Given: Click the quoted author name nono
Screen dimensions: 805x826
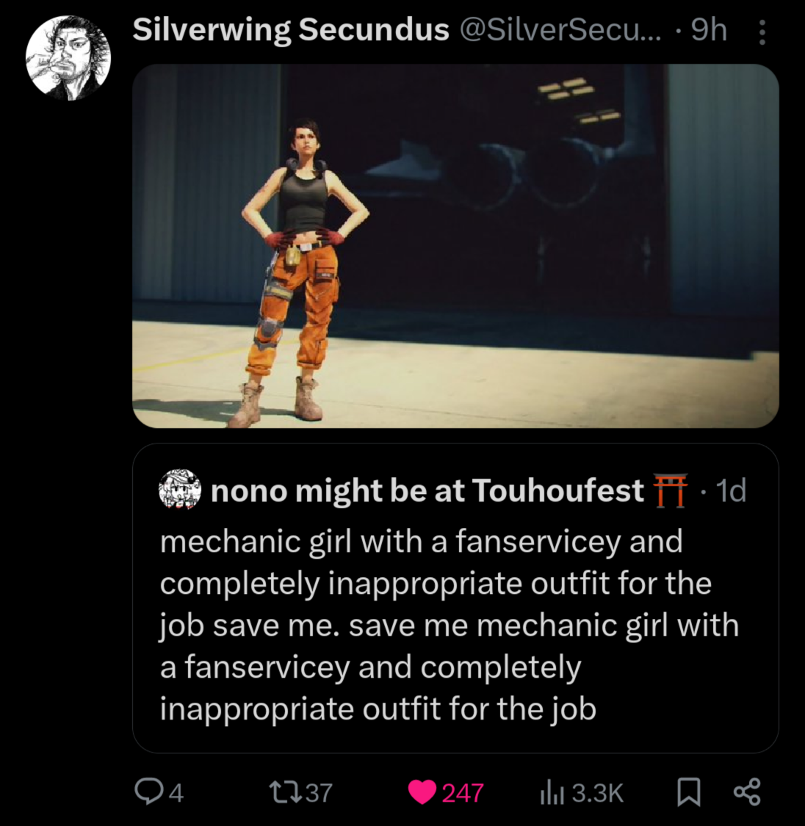Looking at the screenshot, I should 427,490.
